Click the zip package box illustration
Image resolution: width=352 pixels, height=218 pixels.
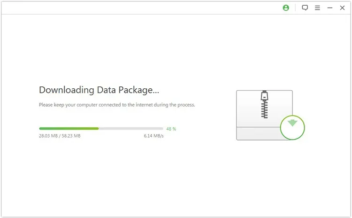point(264,115)
